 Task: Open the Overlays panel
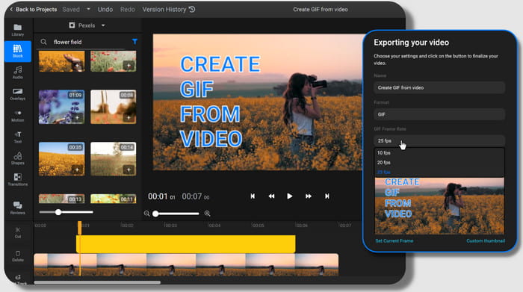pyautogui.click(x=18, y=94)
